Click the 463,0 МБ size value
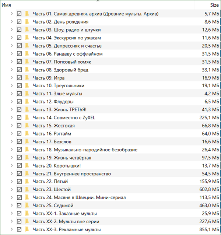Viewport: 221px width, 235px height. (209, 206)
